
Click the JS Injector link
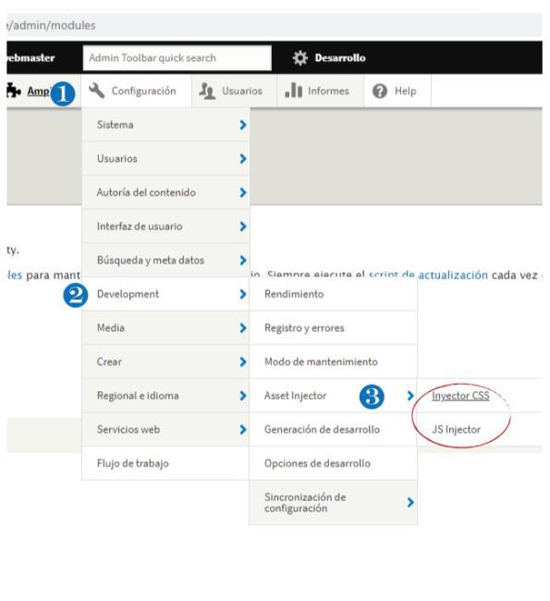pos(456,430)
